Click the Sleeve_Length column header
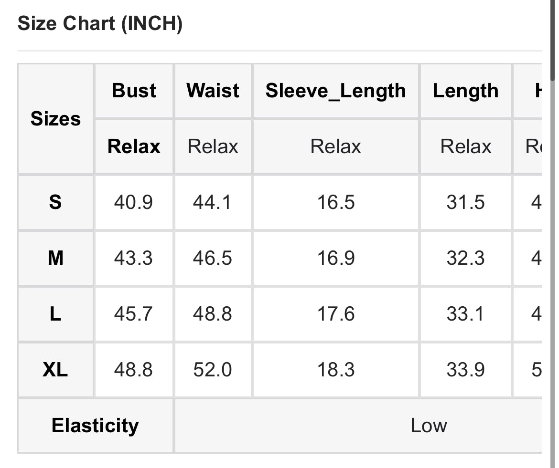Screen dimensions: 559x468 (335, 91)
